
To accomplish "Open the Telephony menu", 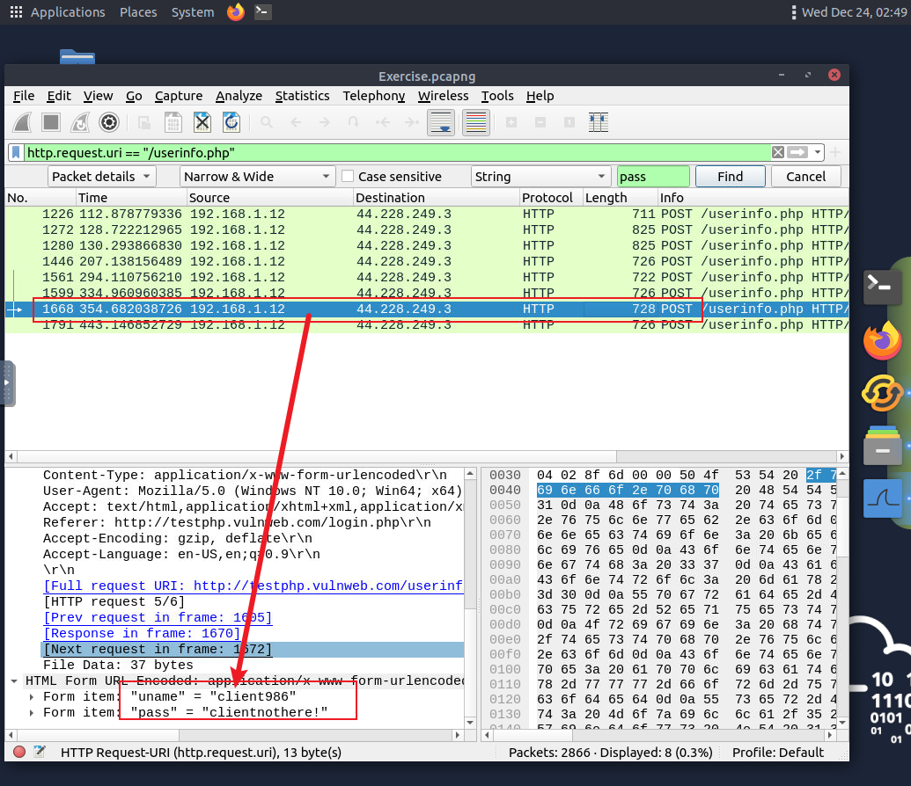I will pos(373,96).
